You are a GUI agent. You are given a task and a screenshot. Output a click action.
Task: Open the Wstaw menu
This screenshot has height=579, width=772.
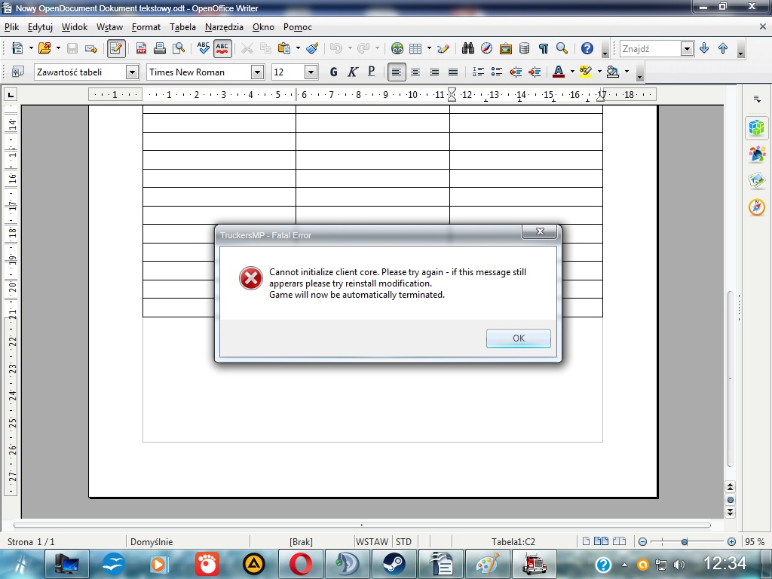coord(109,27)
